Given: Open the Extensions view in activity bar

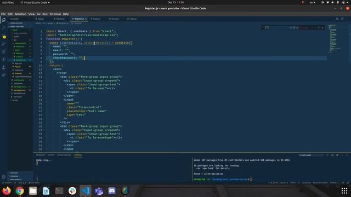Looking at the screenshot, I should (4, 51).
